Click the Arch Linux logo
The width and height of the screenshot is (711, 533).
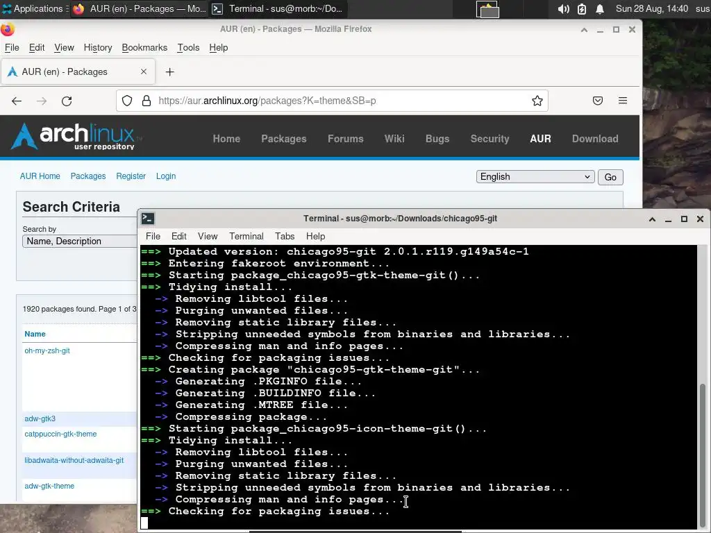pyautogui.click(x=76, y=136)
